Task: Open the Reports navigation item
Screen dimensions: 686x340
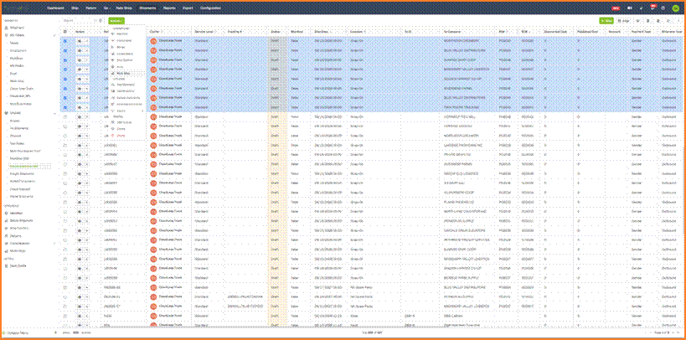Action: [170, 8]
